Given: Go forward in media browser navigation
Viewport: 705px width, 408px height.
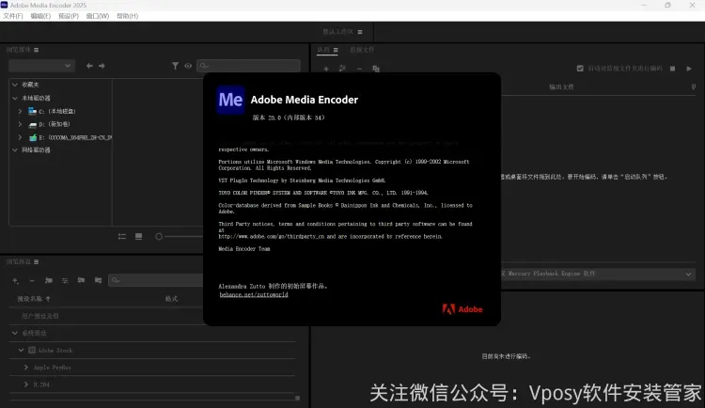Looking at the screenshot, I should coord(102,66).
